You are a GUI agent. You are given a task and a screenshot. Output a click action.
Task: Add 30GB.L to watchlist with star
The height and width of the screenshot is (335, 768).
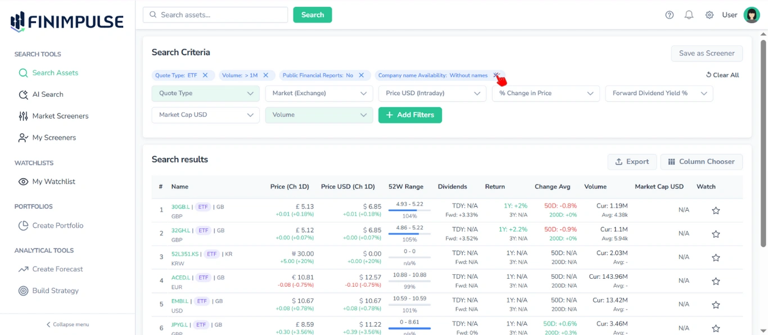click(716, 211)
